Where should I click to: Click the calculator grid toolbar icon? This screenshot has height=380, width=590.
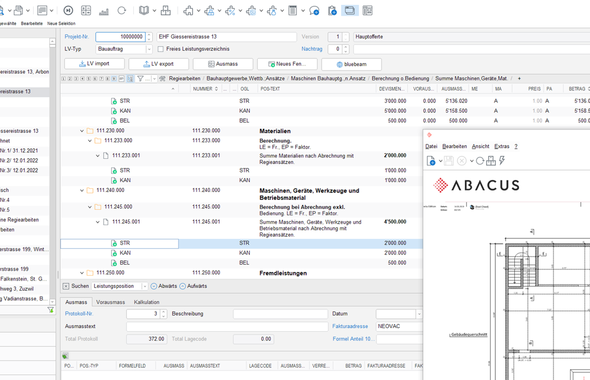pos(86,11)
